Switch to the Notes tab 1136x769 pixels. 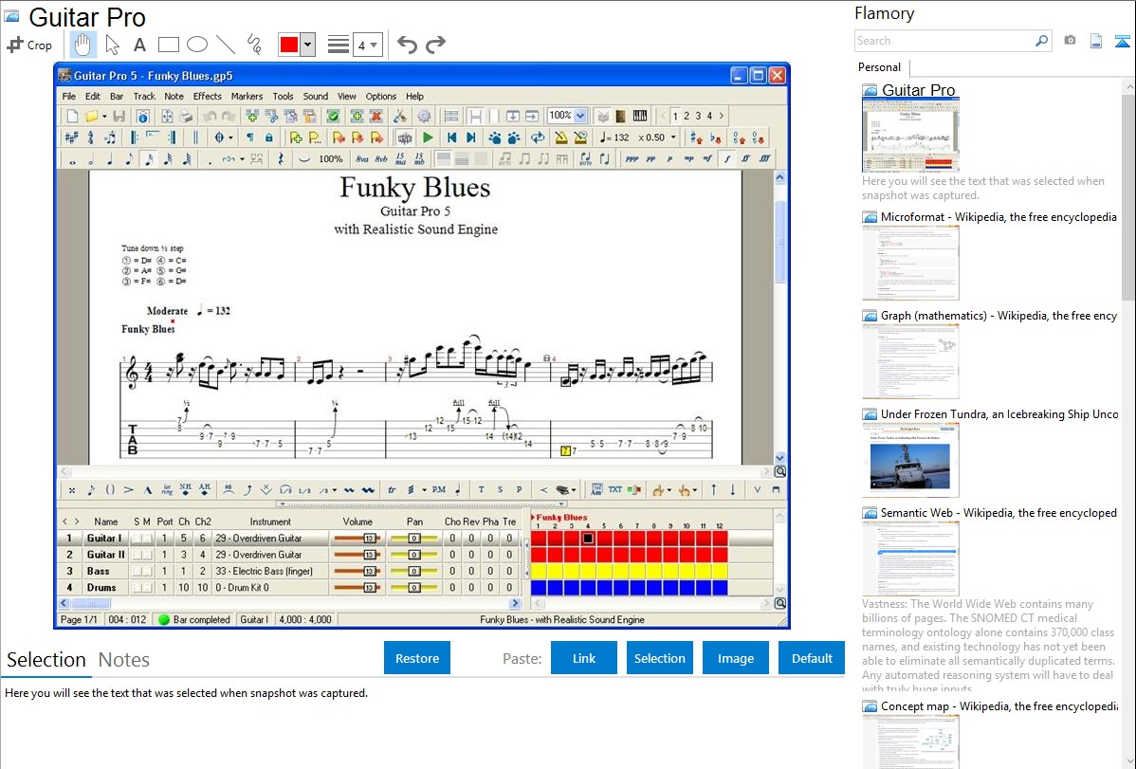coord(124,660)
